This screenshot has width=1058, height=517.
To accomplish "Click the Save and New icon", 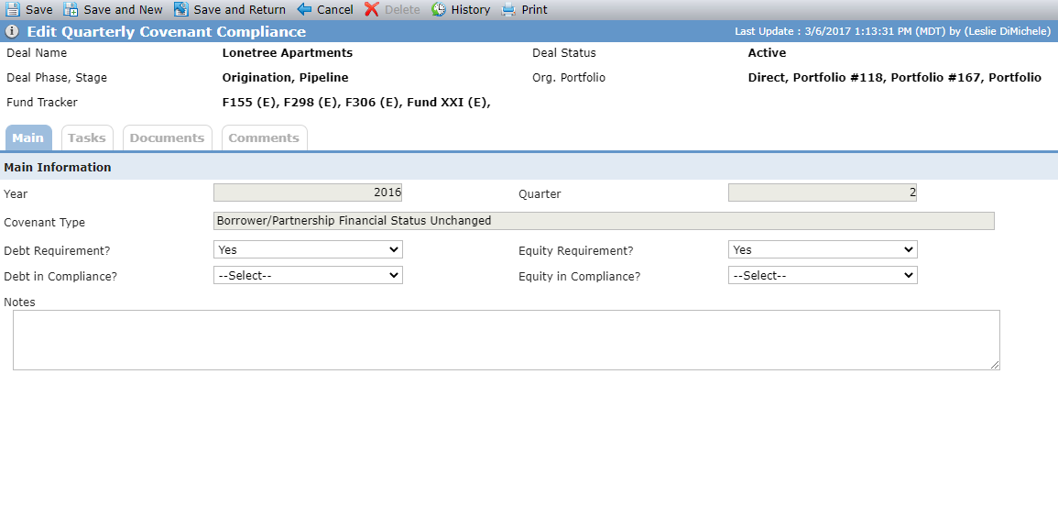I will point(71,9).
